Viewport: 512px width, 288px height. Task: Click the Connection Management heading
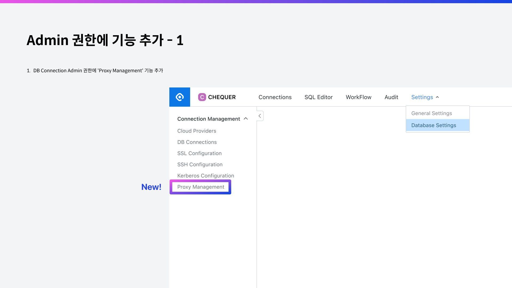click(x=209, y=119)
